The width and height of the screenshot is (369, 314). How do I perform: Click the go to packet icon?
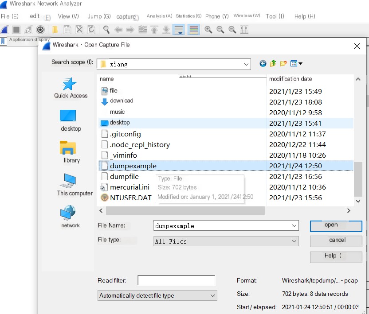point(142,30)
